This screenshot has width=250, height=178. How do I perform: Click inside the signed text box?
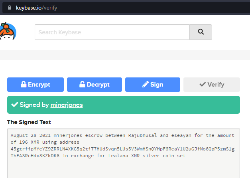pyautogui.click(x=124, y=153)
